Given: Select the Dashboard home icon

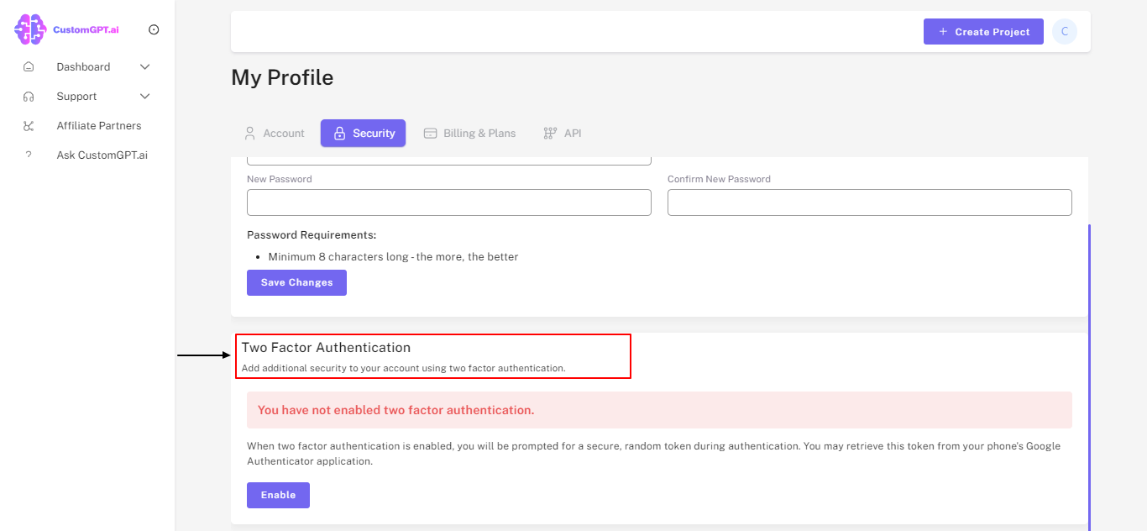Looking at the screenshot, I should tap(29, 66).
